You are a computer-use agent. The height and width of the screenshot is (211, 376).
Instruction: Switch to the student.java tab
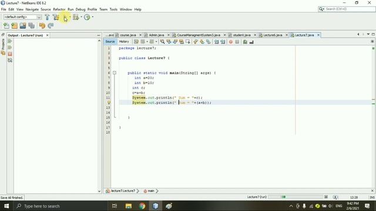point(241,35)
